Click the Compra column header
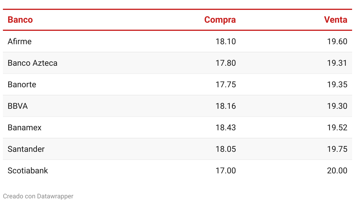 pos(220,20)
